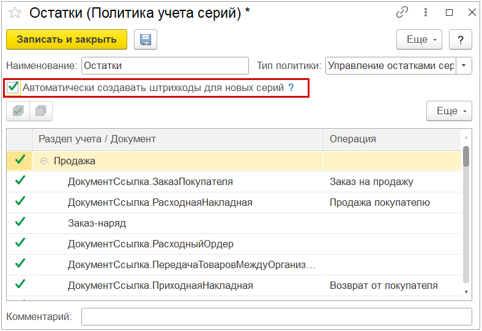Image resolution: width=482 pixels, height=331 pixels.
Task: Click the floppy disk save icon
Action: tap(146, 40)
